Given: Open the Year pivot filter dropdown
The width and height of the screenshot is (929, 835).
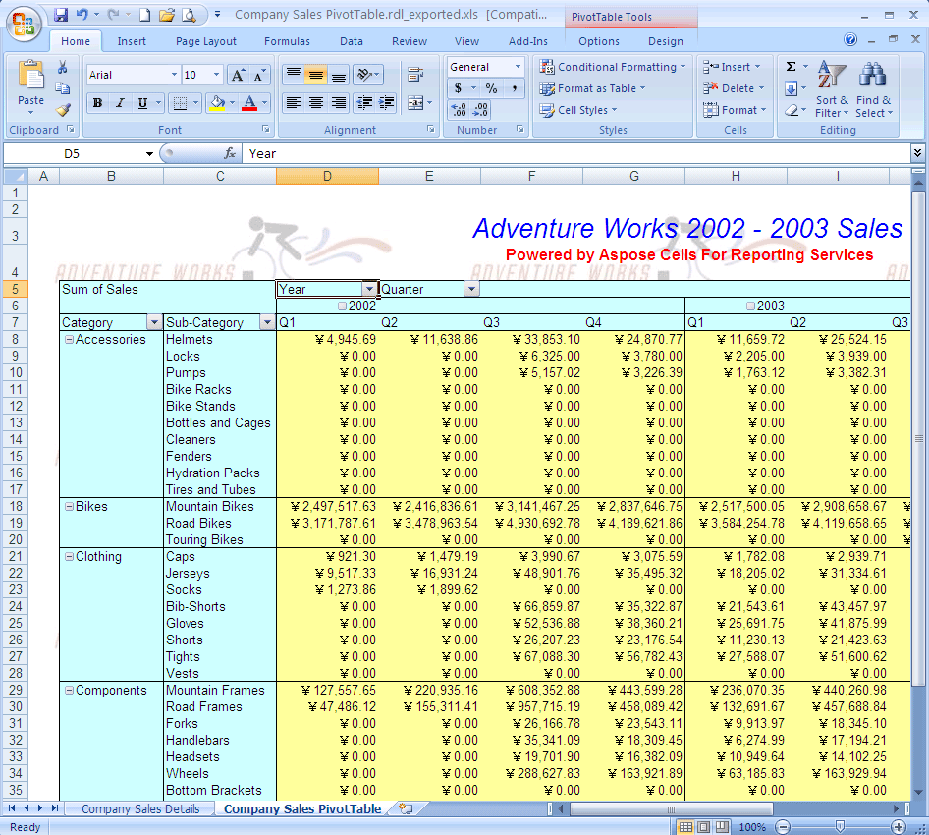Looking at the screenshot, I should pyautogui.click(x=368, y=289).
